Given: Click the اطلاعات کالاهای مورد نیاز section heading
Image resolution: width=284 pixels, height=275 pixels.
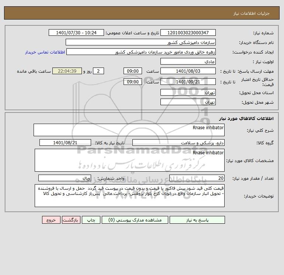Looking at the screenshot, I should 246,118.
